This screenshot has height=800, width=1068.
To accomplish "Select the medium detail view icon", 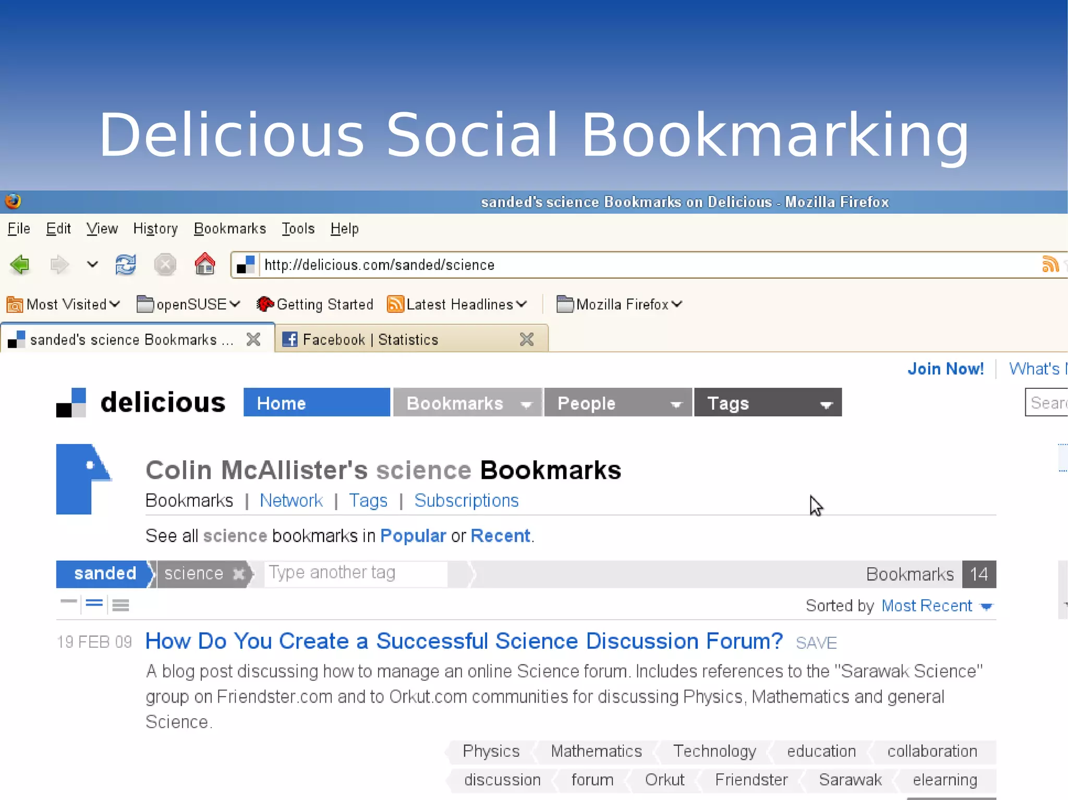I will pos(94,604).
